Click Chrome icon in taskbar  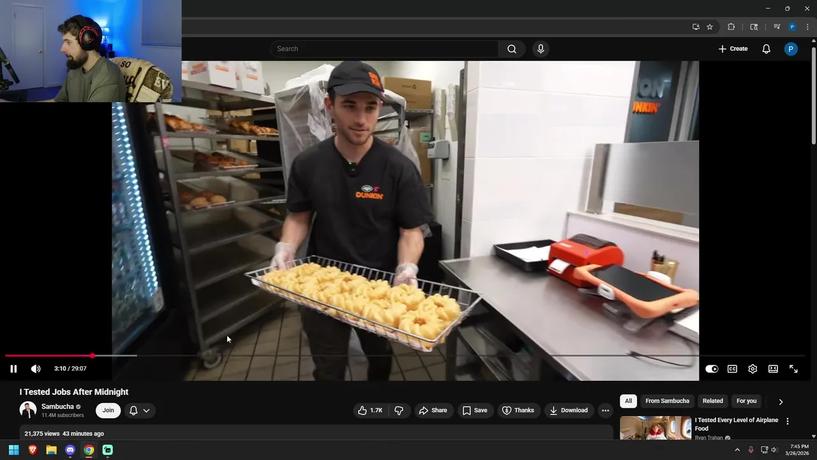89,450
